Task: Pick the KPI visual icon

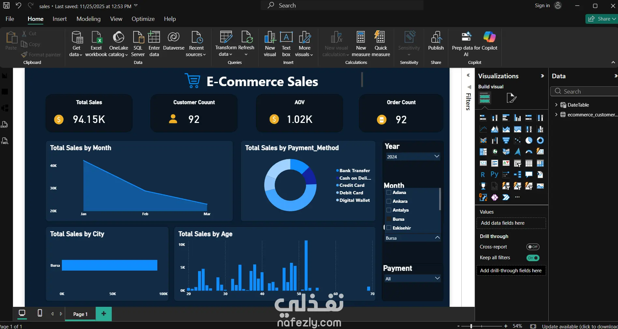Action: (x=506, y=163)
